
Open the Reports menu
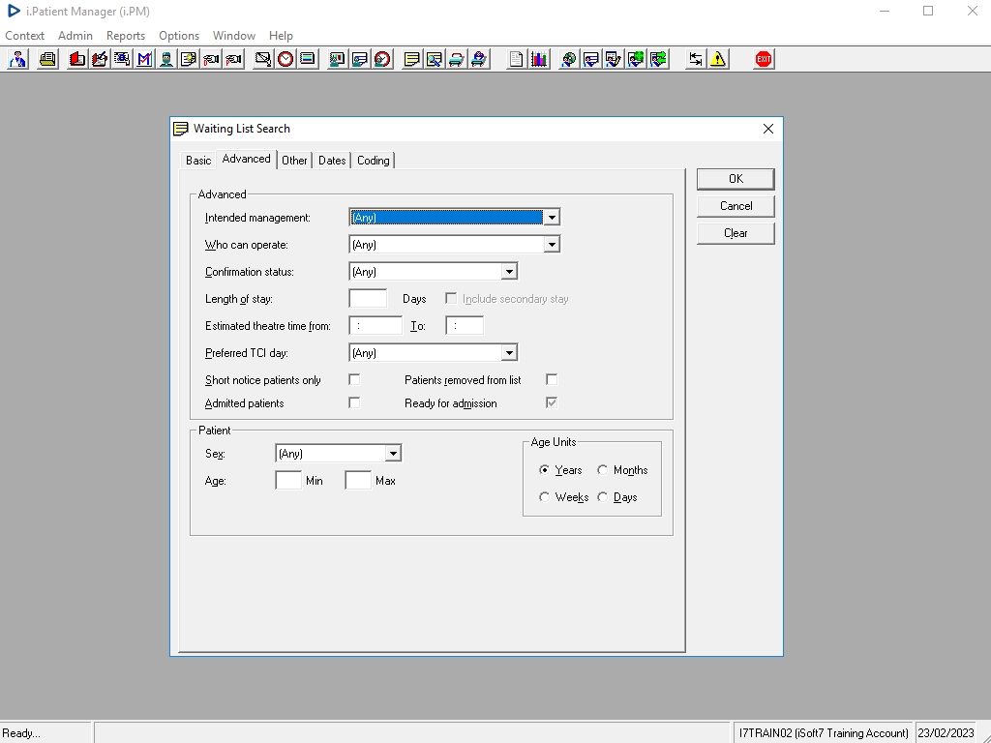pyautogui.click(x=126, y=36)
